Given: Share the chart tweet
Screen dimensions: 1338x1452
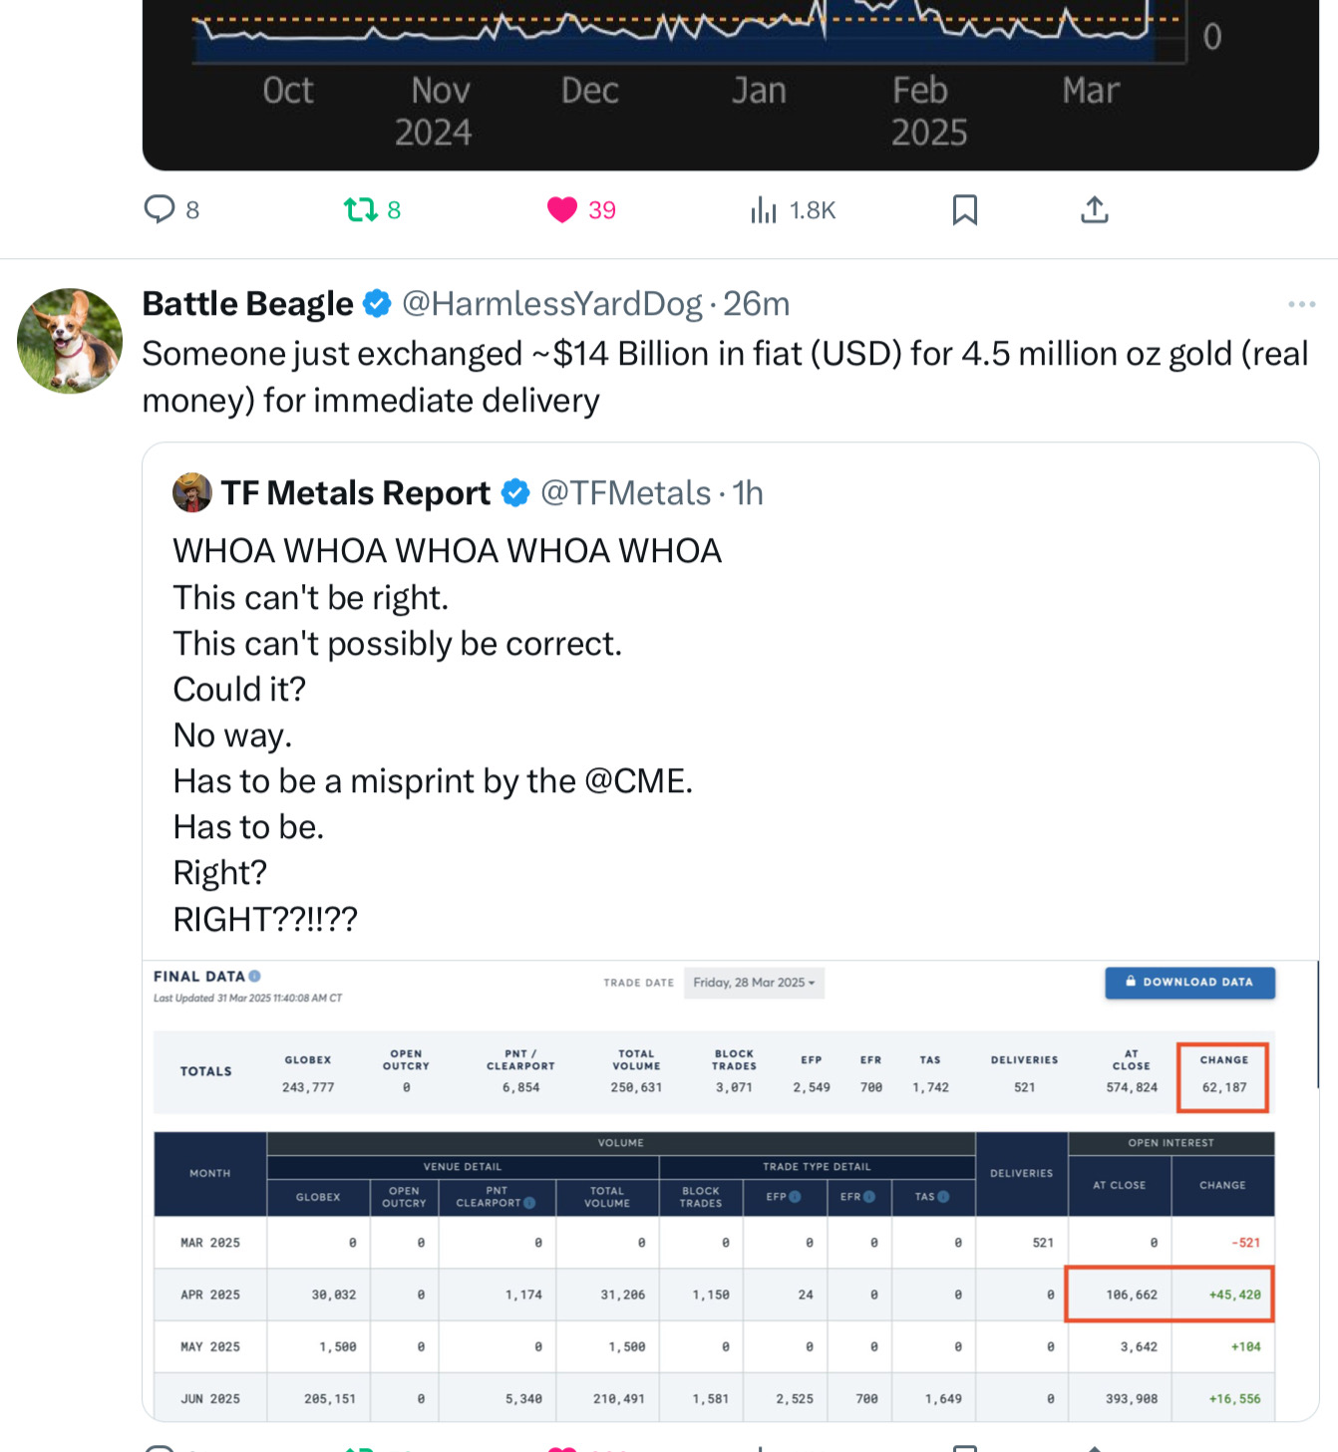Looking at the screenshot, I should 1094,209.
